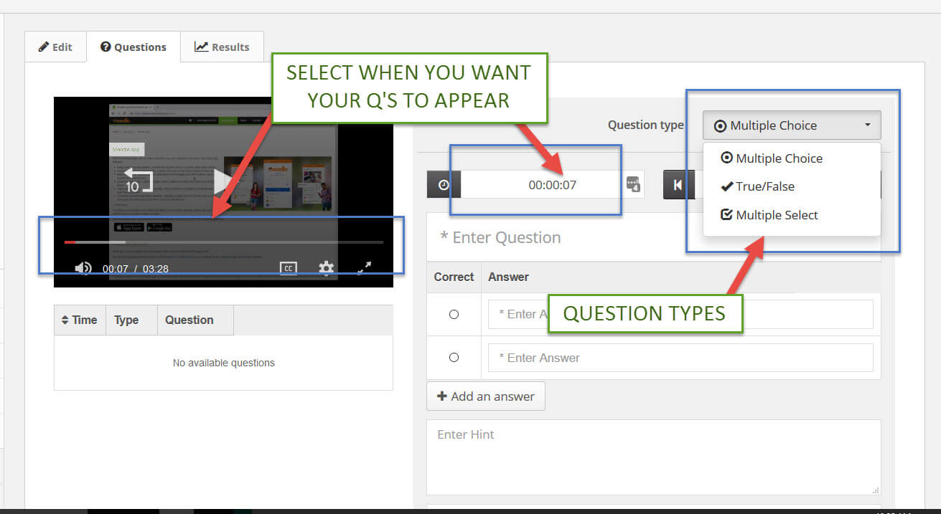This screenshot has height=514, width=941.
Task: Toggle closed captions with the CC icon
Action: click(287, 268)
